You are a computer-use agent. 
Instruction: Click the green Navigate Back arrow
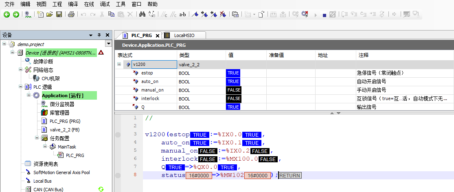pos(7,14)
